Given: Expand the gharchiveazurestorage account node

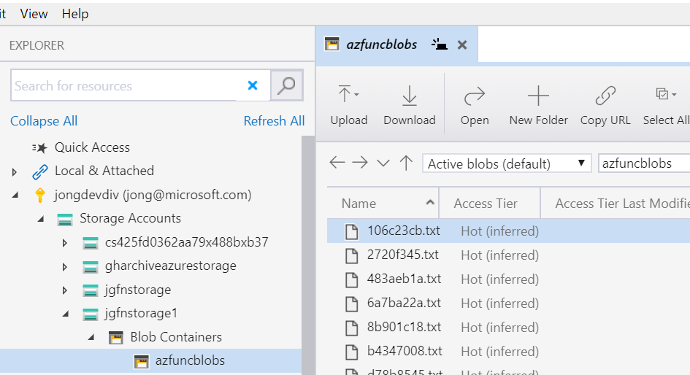Looking at the screenshot, I should coord(65,266).
